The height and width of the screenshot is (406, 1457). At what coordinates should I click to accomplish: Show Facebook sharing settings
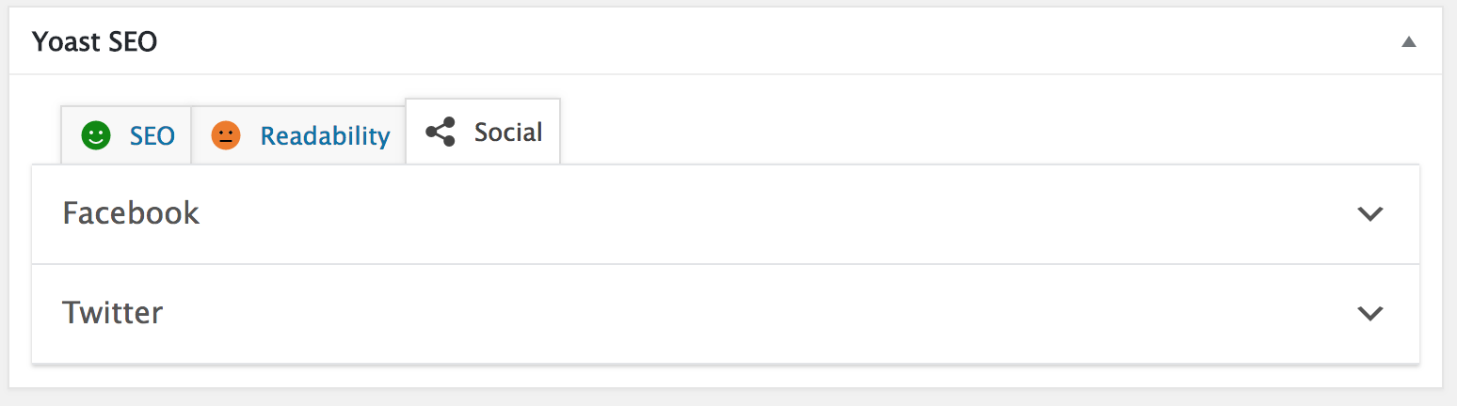[x=726, y=214]
